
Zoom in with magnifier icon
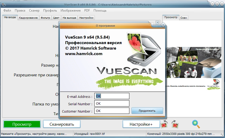point(196,124)
